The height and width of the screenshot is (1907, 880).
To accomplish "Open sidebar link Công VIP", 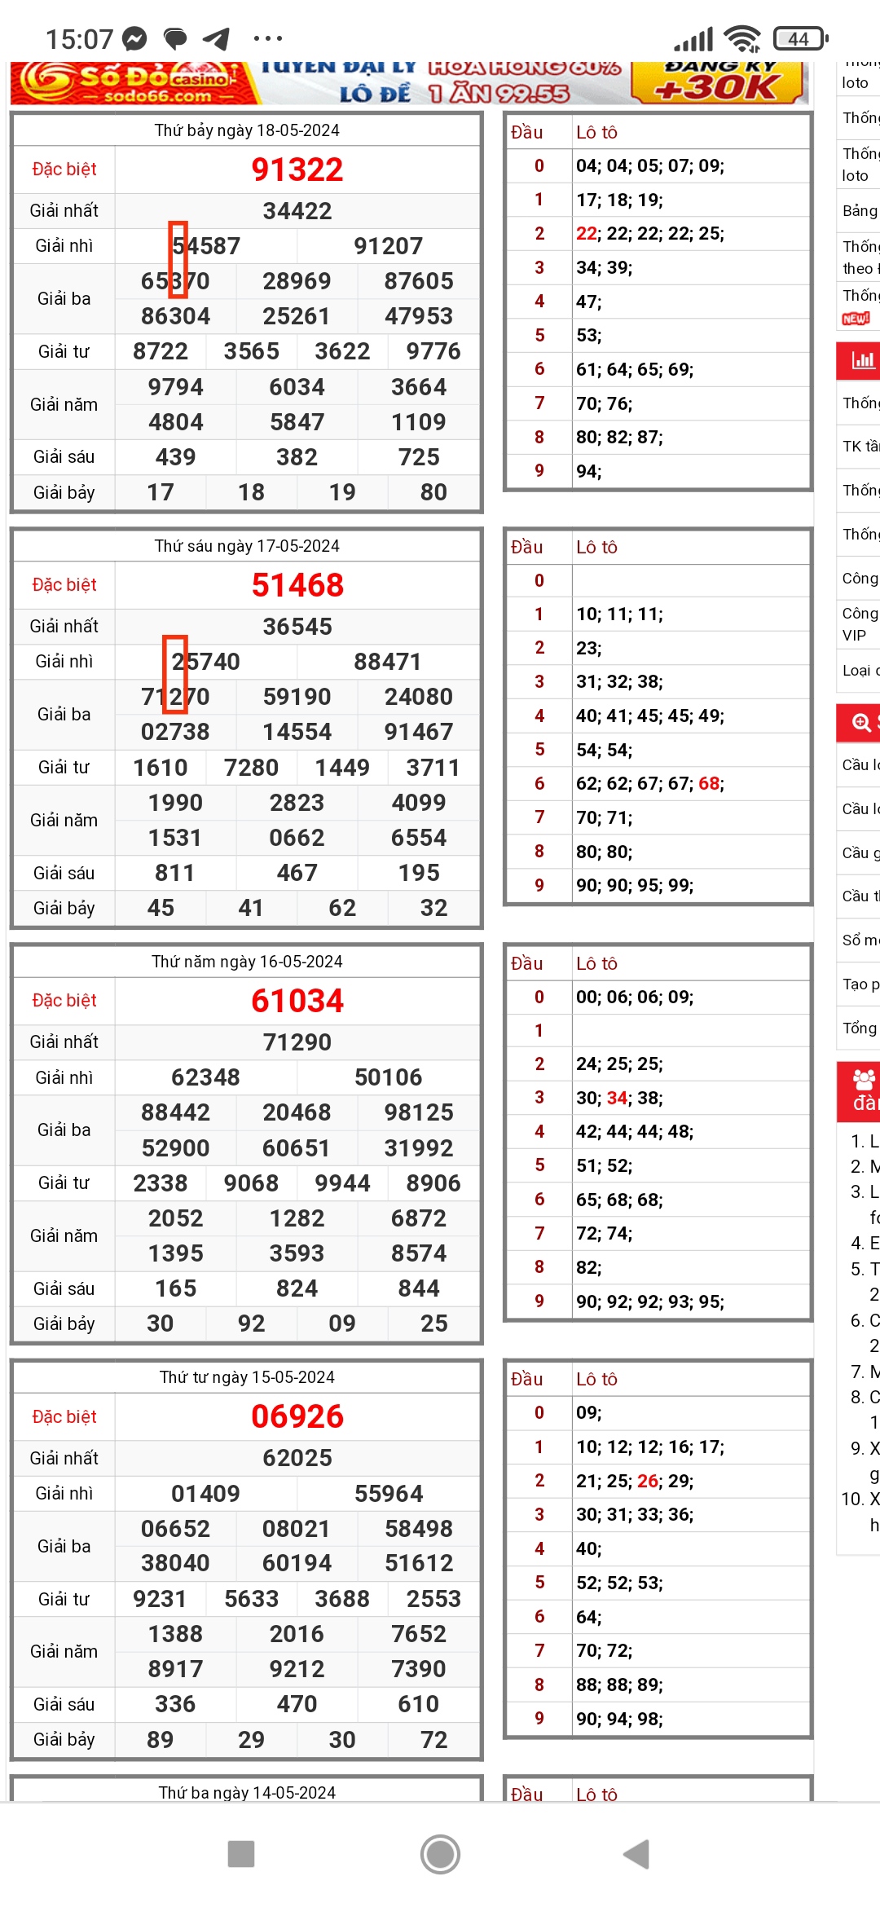I will coord(860,623).
